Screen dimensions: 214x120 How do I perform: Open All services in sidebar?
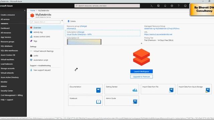pyautogui.click(x=5, y=19)
